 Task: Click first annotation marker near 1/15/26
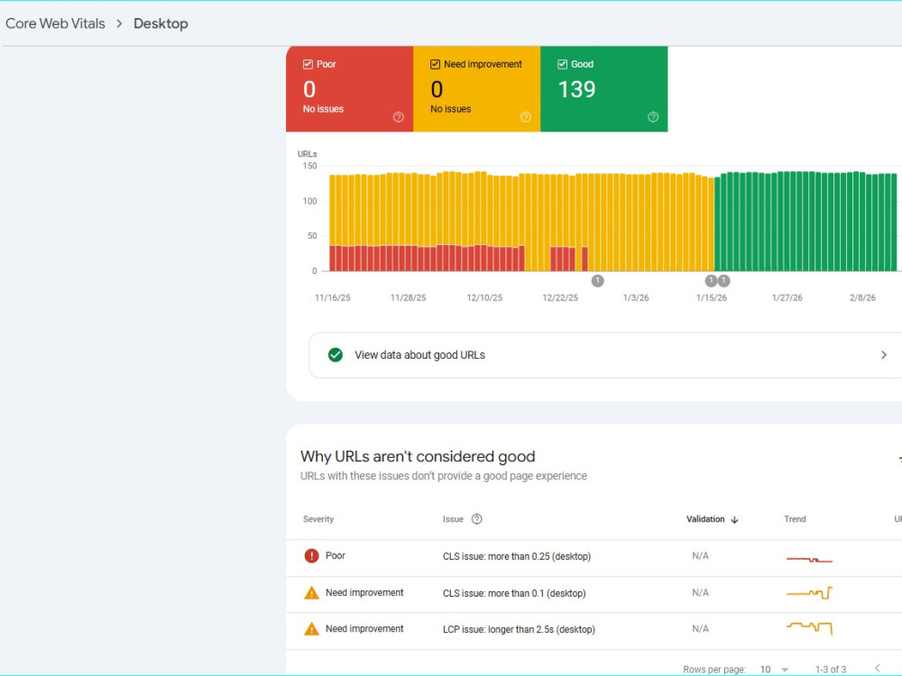pos(711,280)
